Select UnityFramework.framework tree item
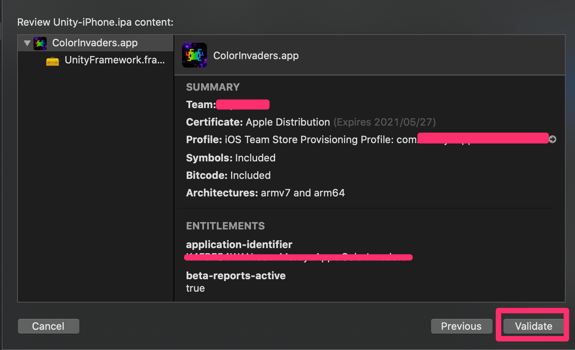The width and height of the screenshot is (575, 350). 114,60
